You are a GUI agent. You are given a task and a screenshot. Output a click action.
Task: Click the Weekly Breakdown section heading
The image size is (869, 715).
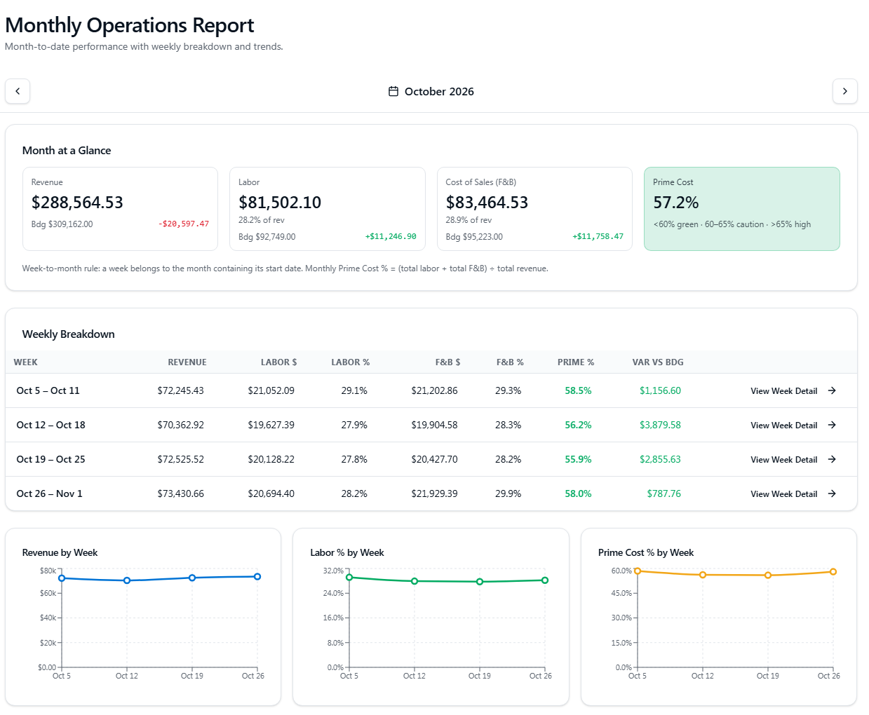coord(68,334)
